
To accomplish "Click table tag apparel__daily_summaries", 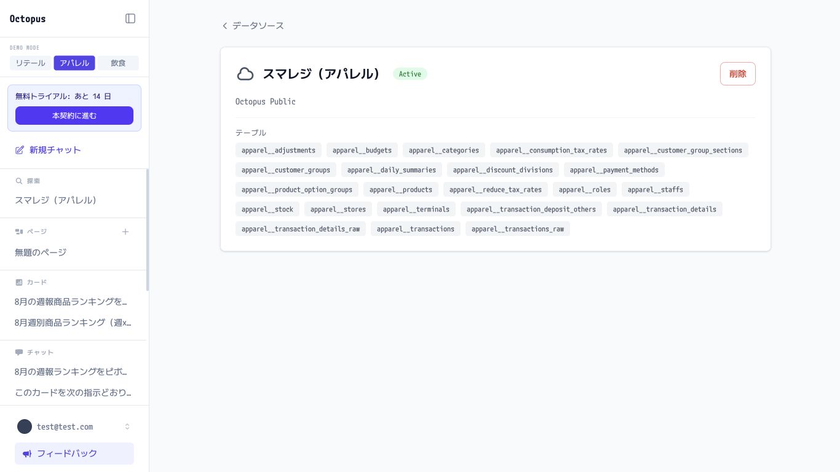I will [x=392, y=170].
